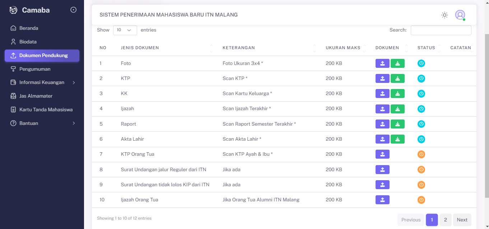Upload Surat Undangan jalur Reguler document
The image size is (489, 229).
click(x=382, y=169)
